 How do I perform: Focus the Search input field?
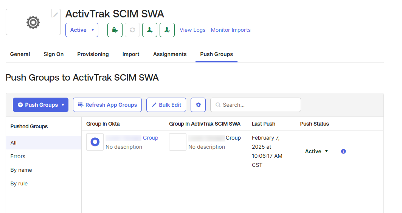coord(256,105)
